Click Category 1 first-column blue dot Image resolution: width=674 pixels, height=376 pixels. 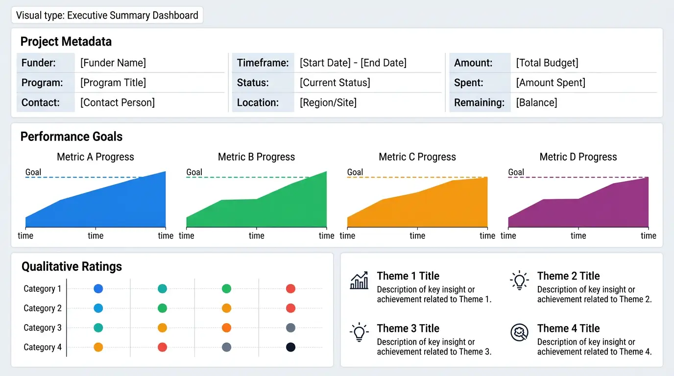click(x=98, y=289)
